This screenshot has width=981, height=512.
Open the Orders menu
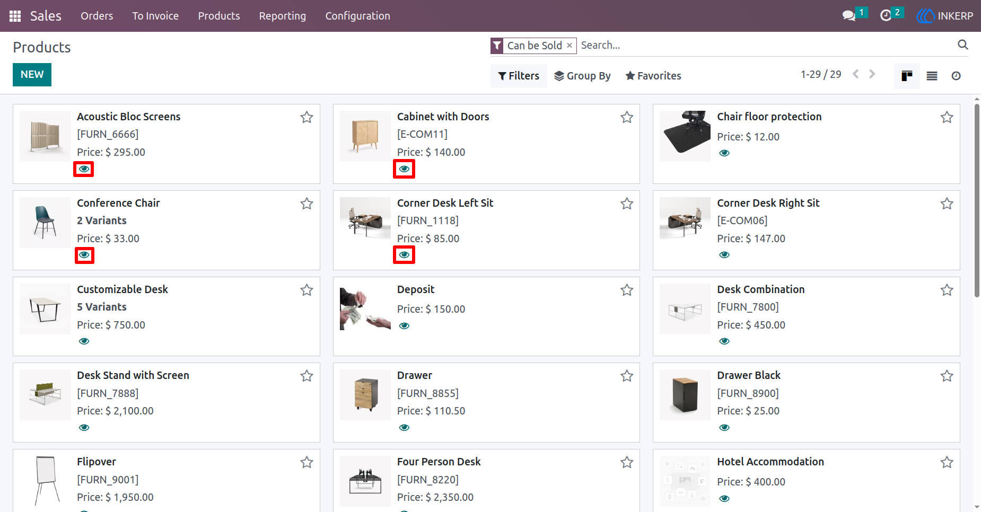point(97,16)
